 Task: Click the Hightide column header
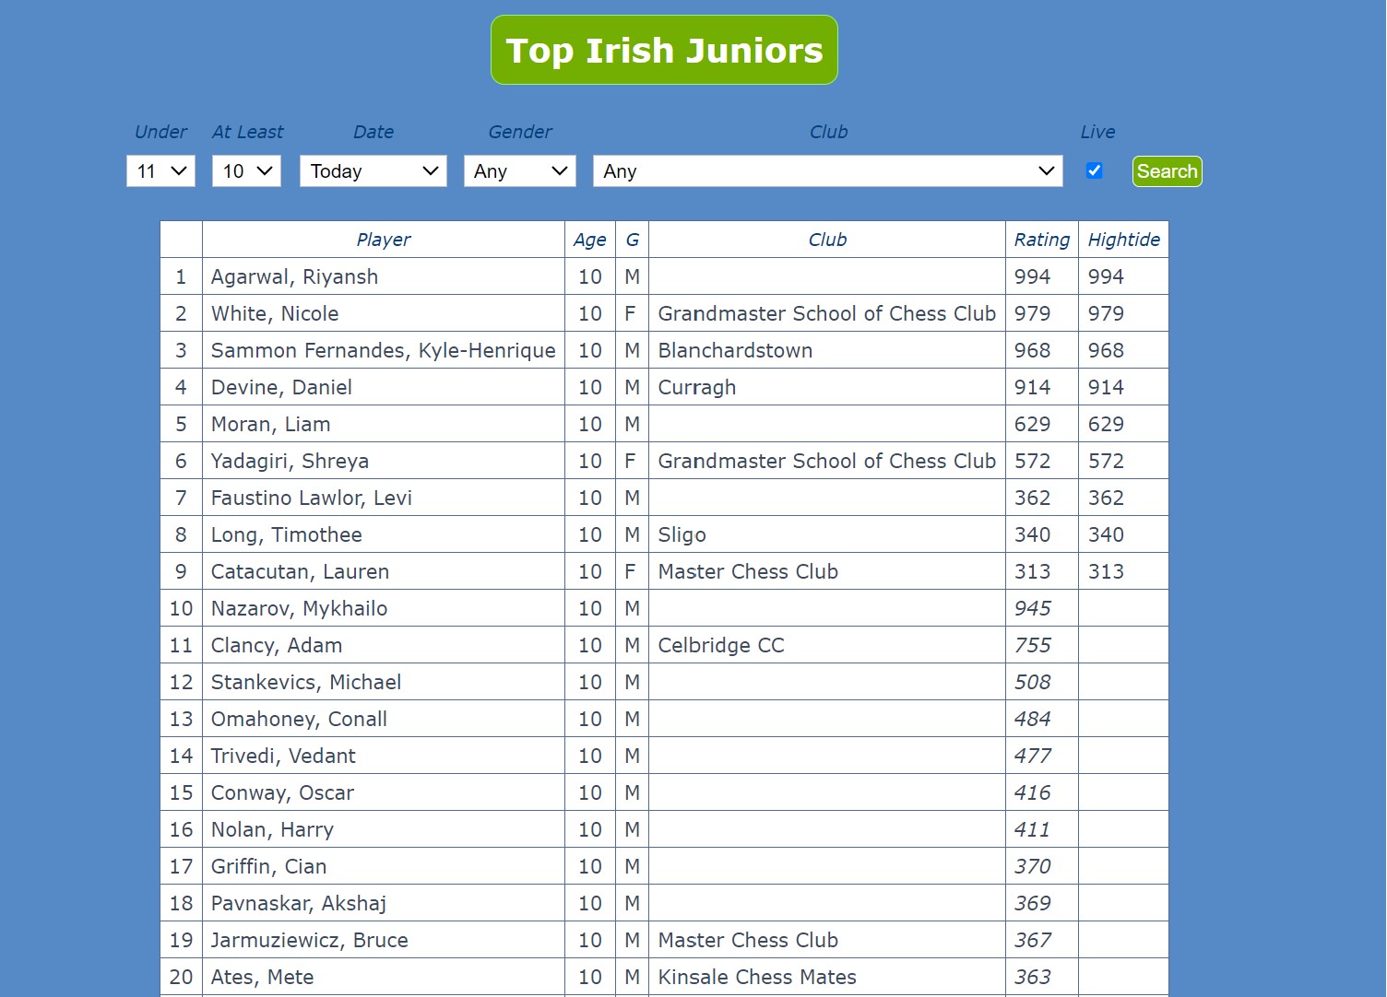pos(1123,240)
